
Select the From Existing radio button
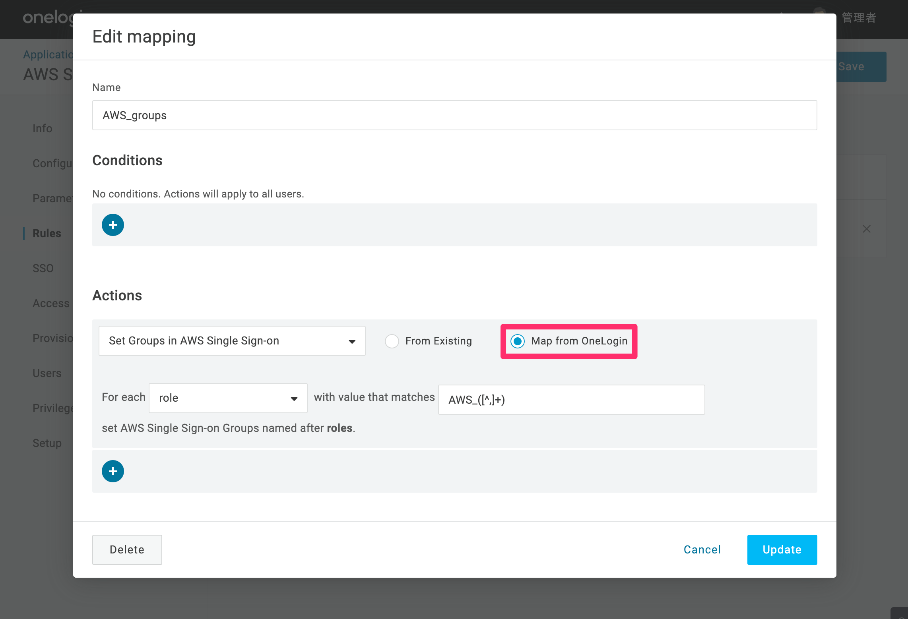pyautogui.click(x=392, y=341)
